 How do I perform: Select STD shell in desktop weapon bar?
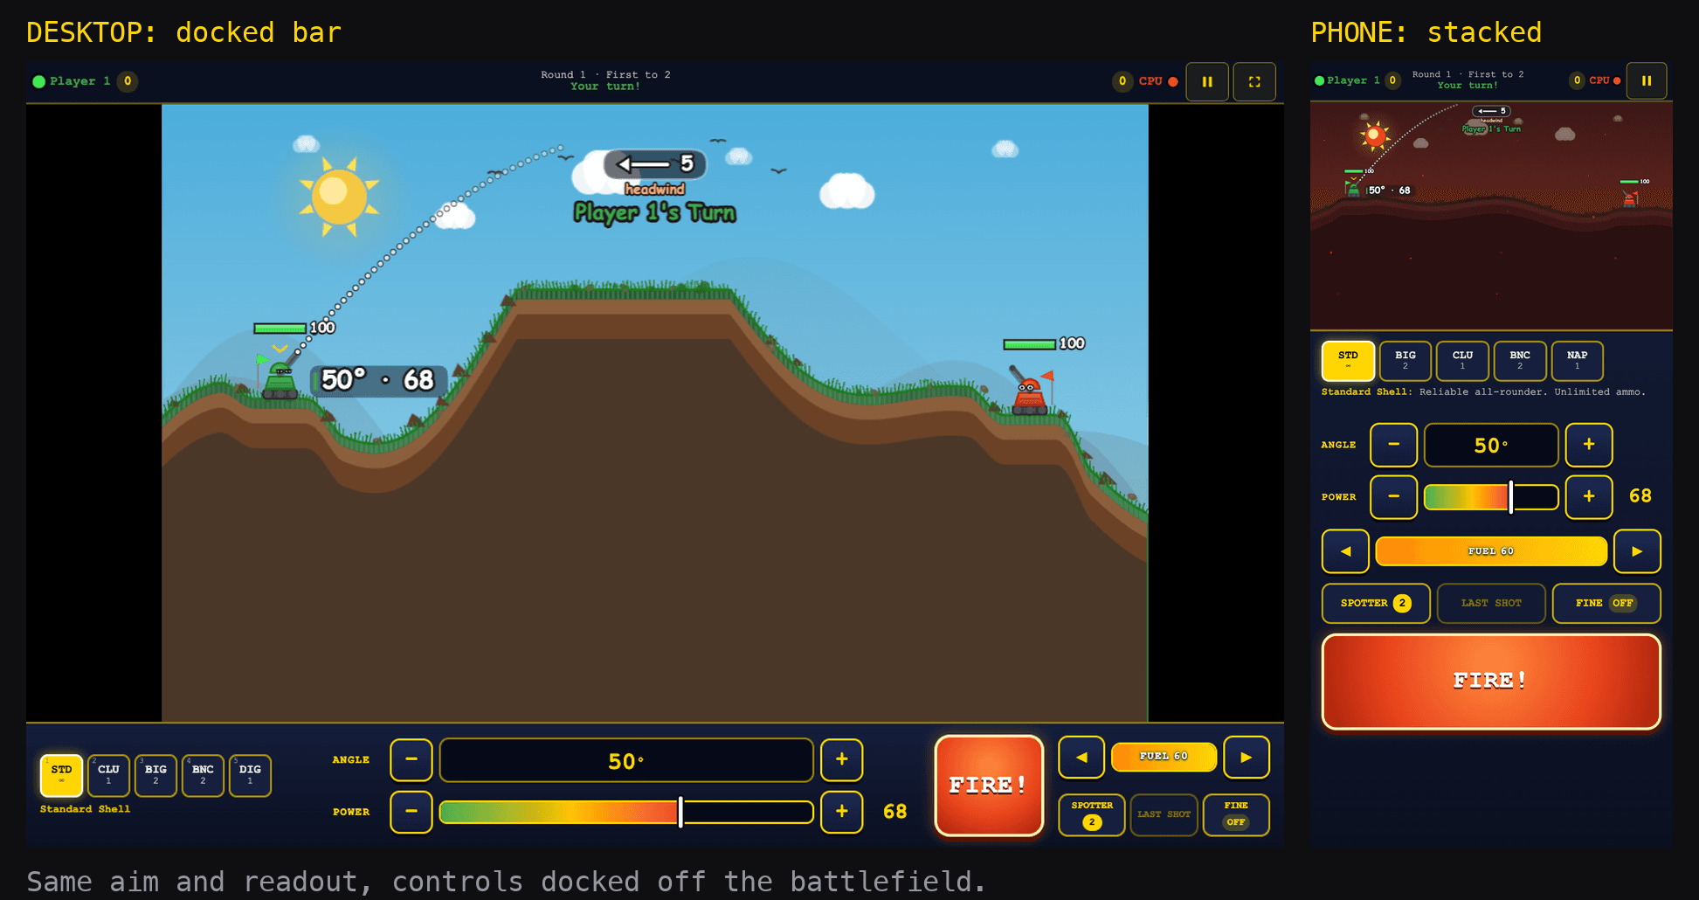61,775
